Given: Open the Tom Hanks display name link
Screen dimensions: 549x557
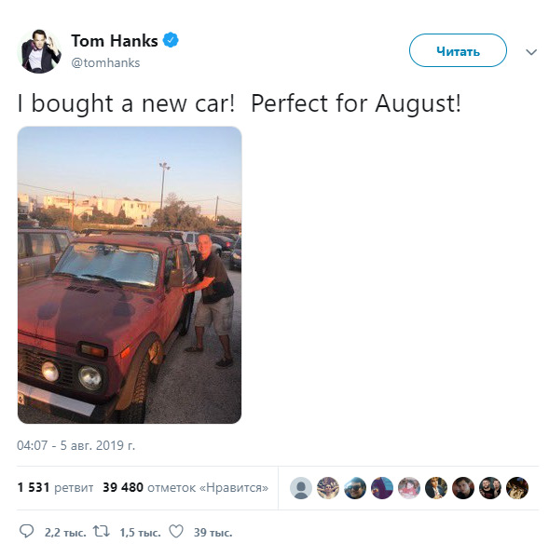Looking at the screenshot, I should pos(115,40).
